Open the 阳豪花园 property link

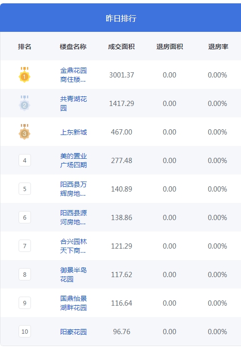(x=73, y=332)
